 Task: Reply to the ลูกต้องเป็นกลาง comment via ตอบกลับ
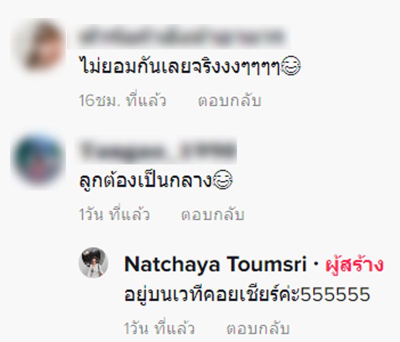coord(213,214)
